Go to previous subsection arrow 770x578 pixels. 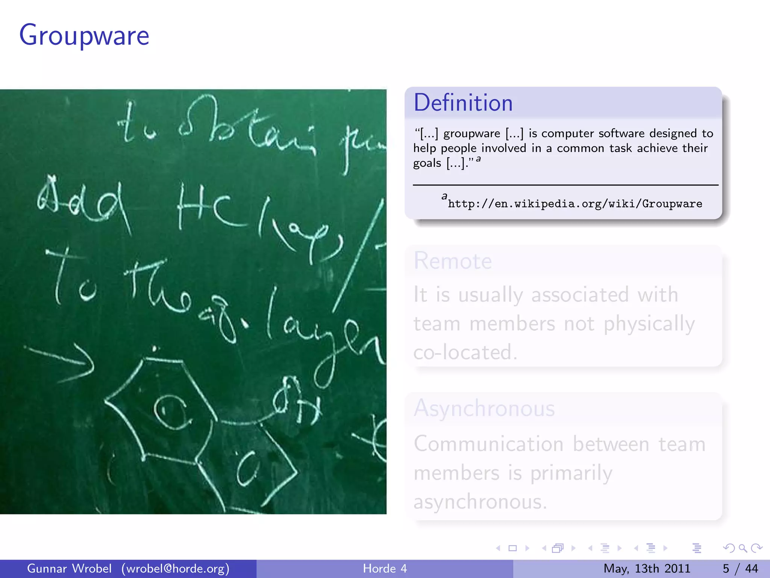click(590, 548)
